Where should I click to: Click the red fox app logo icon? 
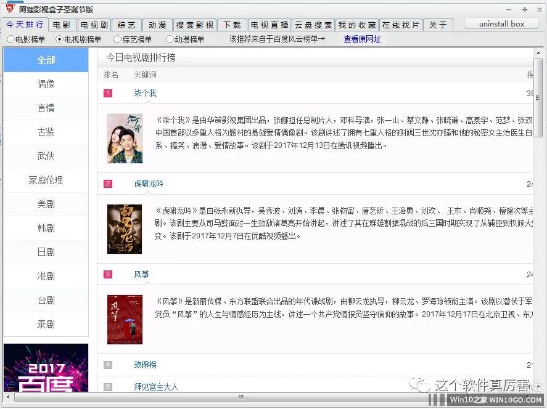pos(10,9)
